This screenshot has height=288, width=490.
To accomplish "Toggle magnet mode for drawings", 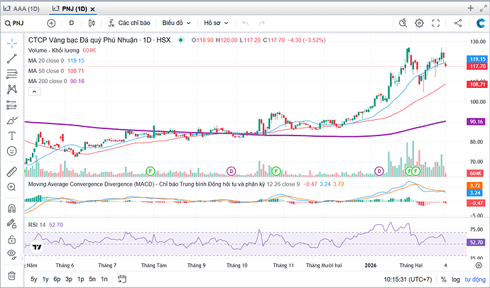I will [11, 209].
